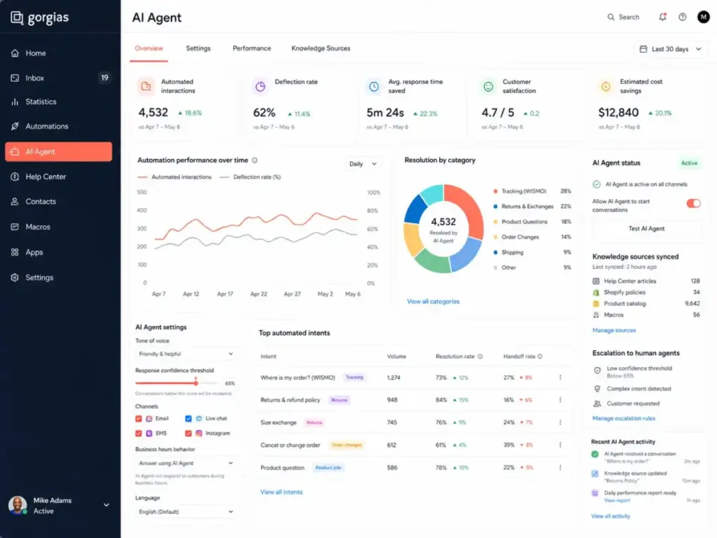Uncheck the Email channel checkbox

pyautogui.click(x=139, y=419)
